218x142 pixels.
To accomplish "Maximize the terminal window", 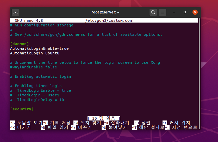I will point(185,12).
